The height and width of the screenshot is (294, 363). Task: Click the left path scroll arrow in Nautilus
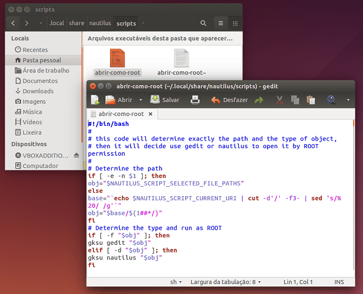click(x=41, y=23)
